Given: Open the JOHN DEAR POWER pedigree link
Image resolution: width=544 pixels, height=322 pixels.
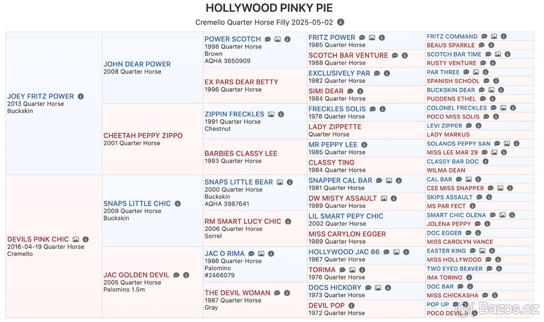Looking at the screenshot, I should 137,64.
